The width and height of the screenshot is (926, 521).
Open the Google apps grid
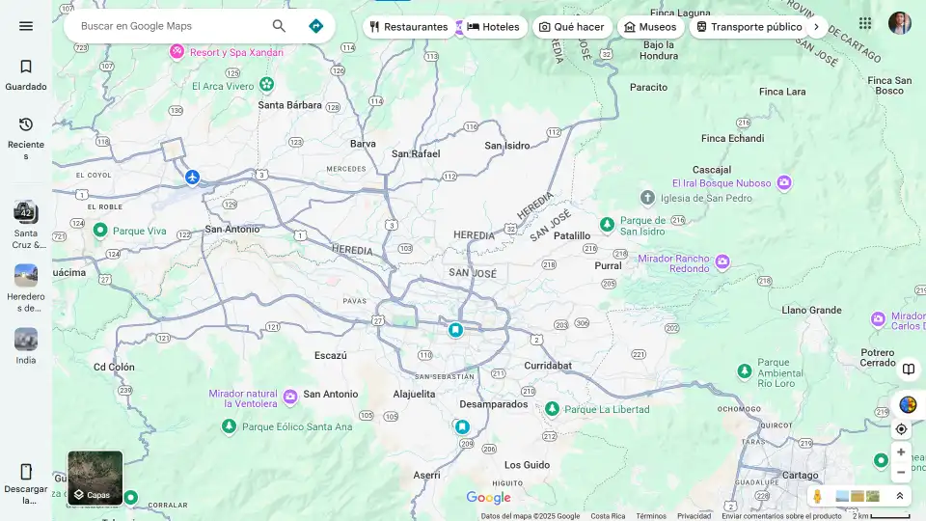coord(865,23)
